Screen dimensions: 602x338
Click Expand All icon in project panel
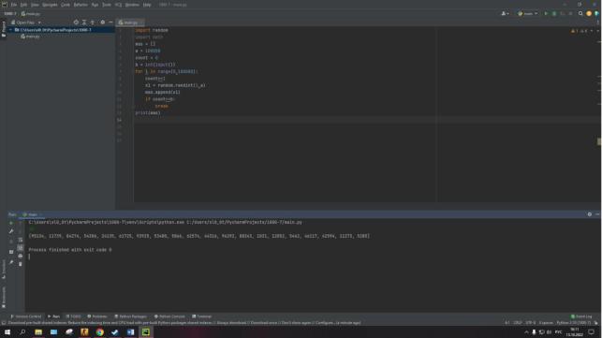pos(84,22)
